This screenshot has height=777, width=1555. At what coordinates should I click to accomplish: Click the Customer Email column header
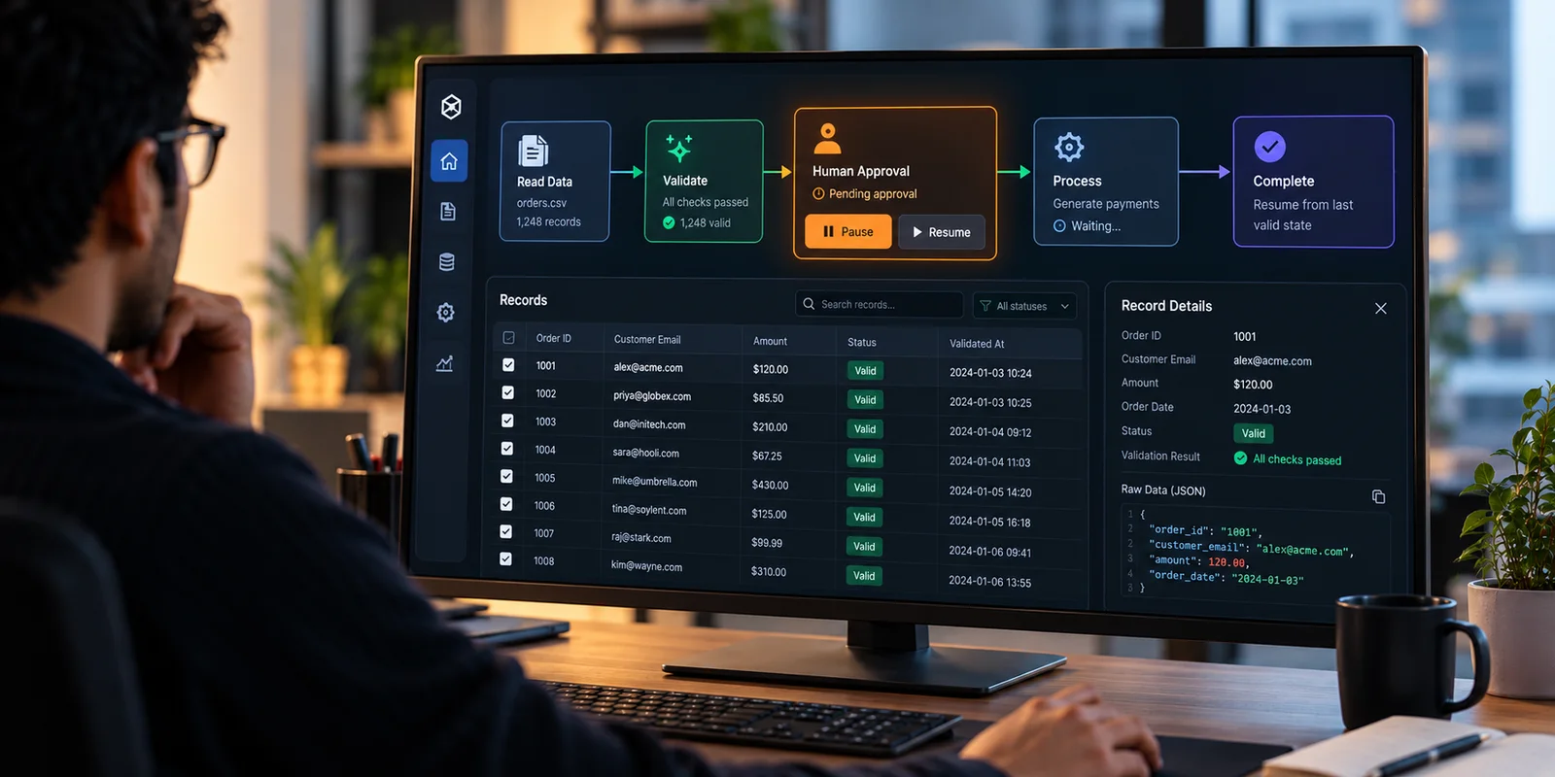pyautogui.click(x=647, y=339)
